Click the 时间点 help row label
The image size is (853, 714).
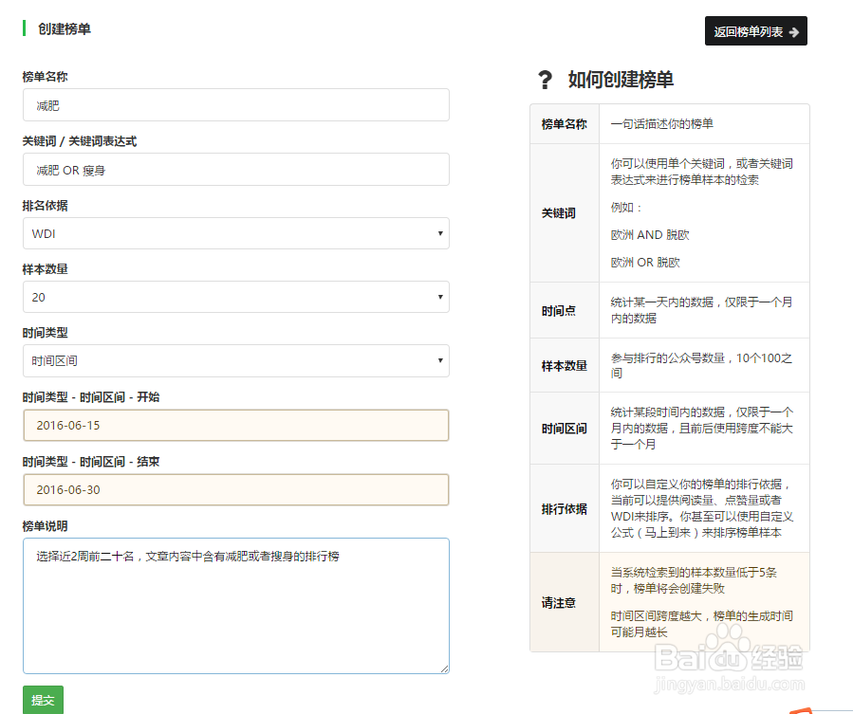(558, 310)
